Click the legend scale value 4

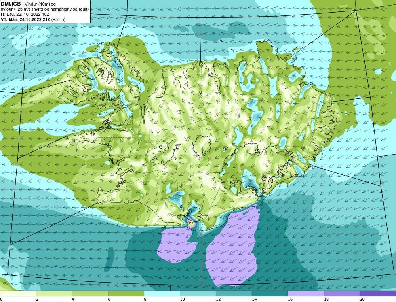tap(73, 299)
